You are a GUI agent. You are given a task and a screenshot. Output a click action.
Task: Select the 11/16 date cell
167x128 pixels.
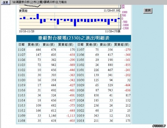tap(21, 90)
